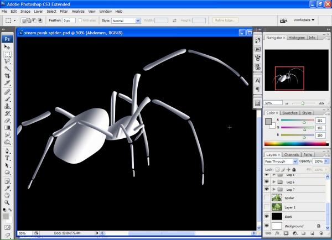Select the Hand tool
This screenshot has height=240, width=332.
point(7,195)
